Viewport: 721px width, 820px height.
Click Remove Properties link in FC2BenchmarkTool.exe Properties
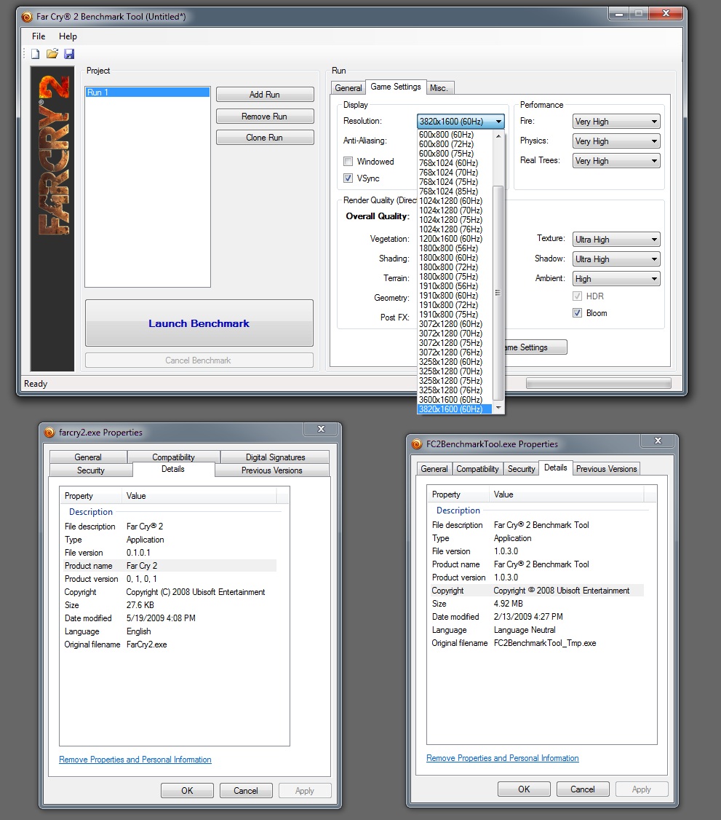pos(503,758)
